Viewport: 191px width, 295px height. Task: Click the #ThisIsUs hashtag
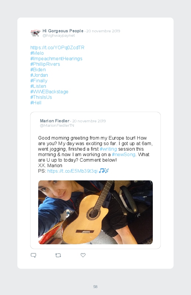41,97
